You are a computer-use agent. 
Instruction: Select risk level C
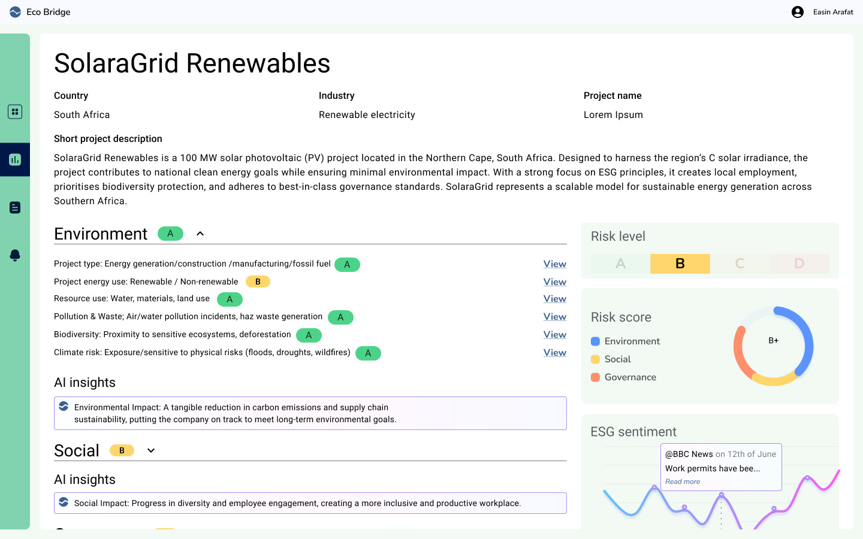tap(740, 264)
